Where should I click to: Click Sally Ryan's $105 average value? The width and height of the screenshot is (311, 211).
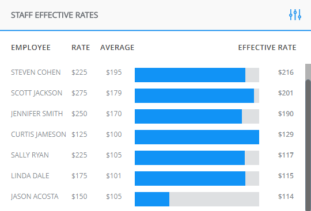(x=114, y=155)
